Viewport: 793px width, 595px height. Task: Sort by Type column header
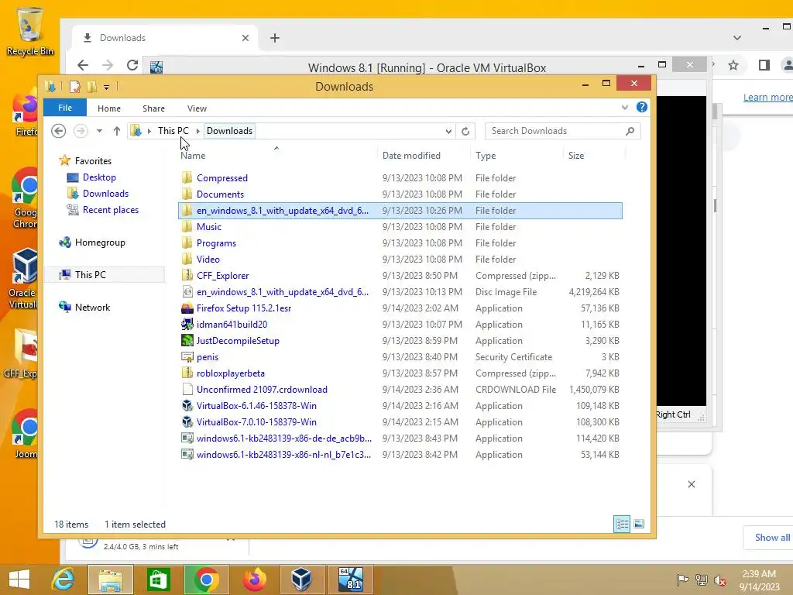pos(486,155)
